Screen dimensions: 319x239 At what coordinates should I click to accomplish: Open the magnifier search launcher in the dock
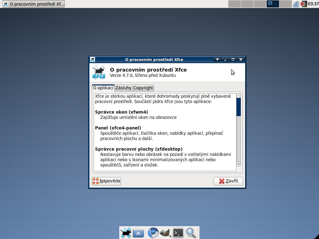[x=191, y=233]
